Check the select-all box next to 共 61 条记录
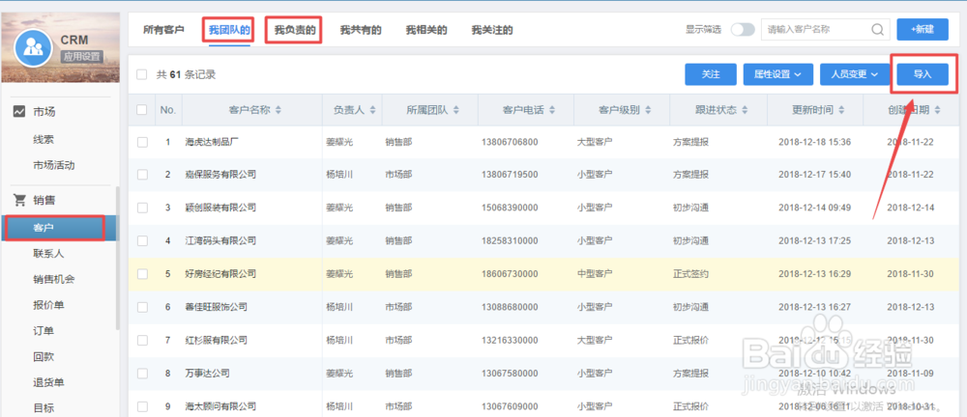Screen dimensions: 967x417 tap(142, 74)
